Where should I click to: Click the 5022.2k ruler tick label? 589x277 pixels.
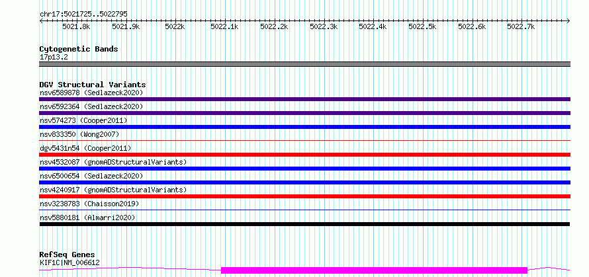tap(274, 26)
